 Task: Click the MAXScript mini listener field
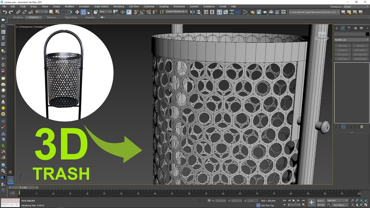tap(10, 205)
